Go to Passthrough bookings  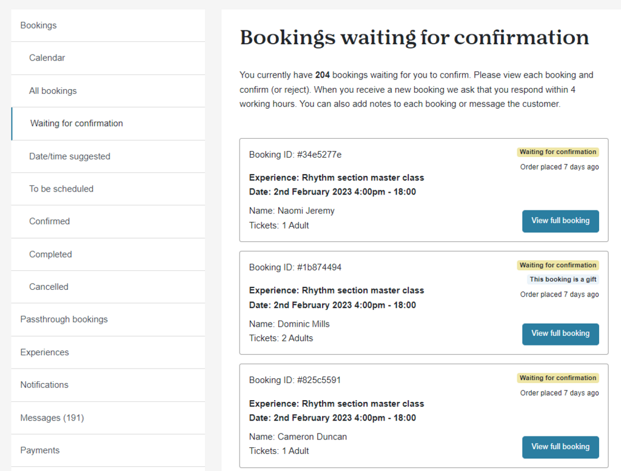click(x=108, y=319)
